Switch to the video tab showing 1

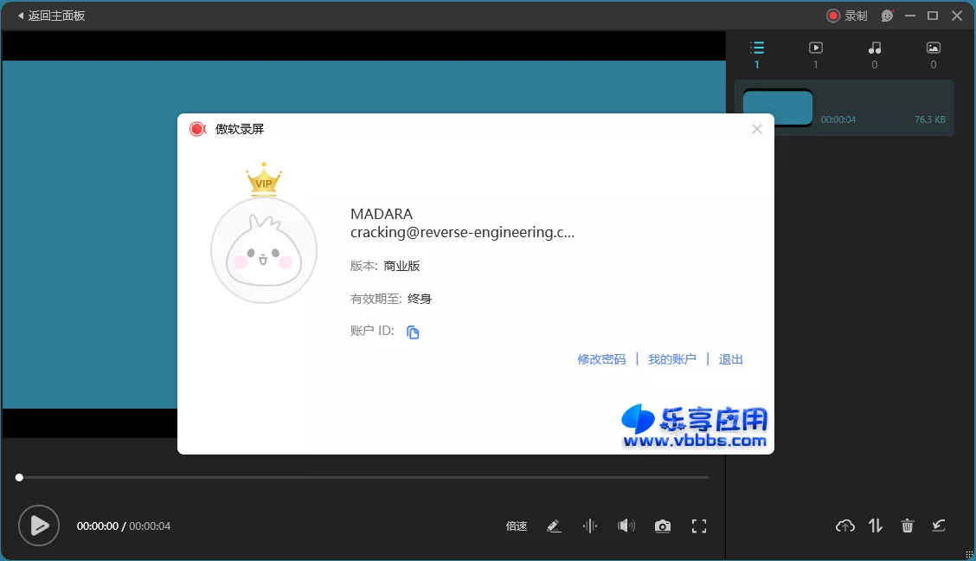click(x=815, y=54)
